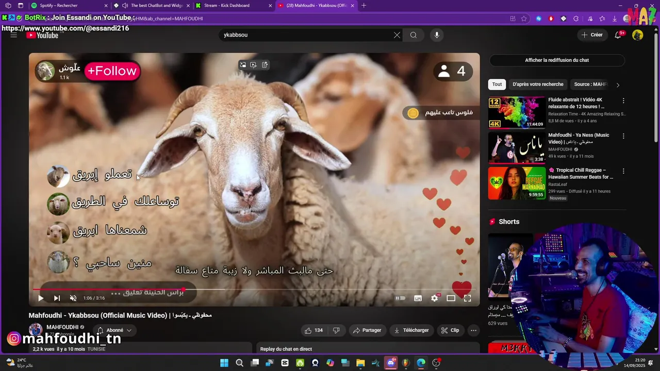Open the YouTube account avatar menu

click(x=638, y=35)
